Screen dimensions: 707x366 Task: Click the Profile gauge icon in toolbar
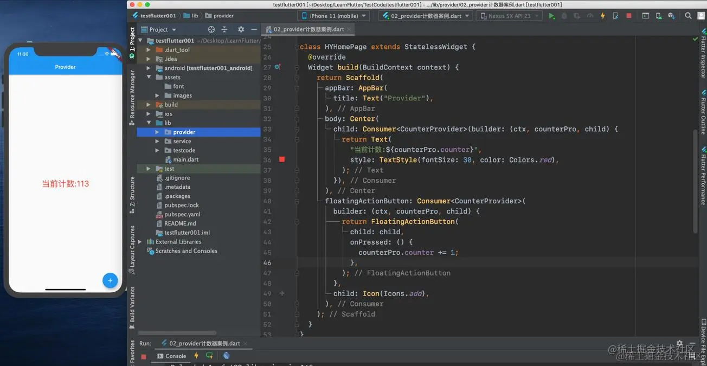[590, 16]
